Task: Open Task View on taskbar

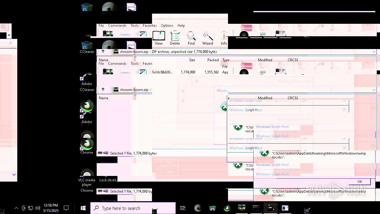Action: 183,208
